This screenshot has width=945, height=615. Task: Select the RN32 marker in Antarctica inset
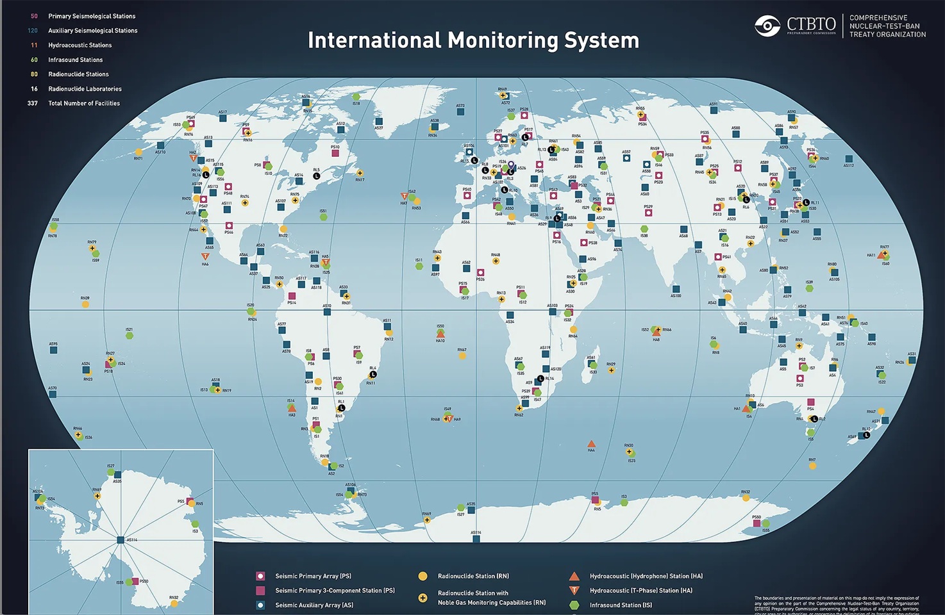pos(174,603)
